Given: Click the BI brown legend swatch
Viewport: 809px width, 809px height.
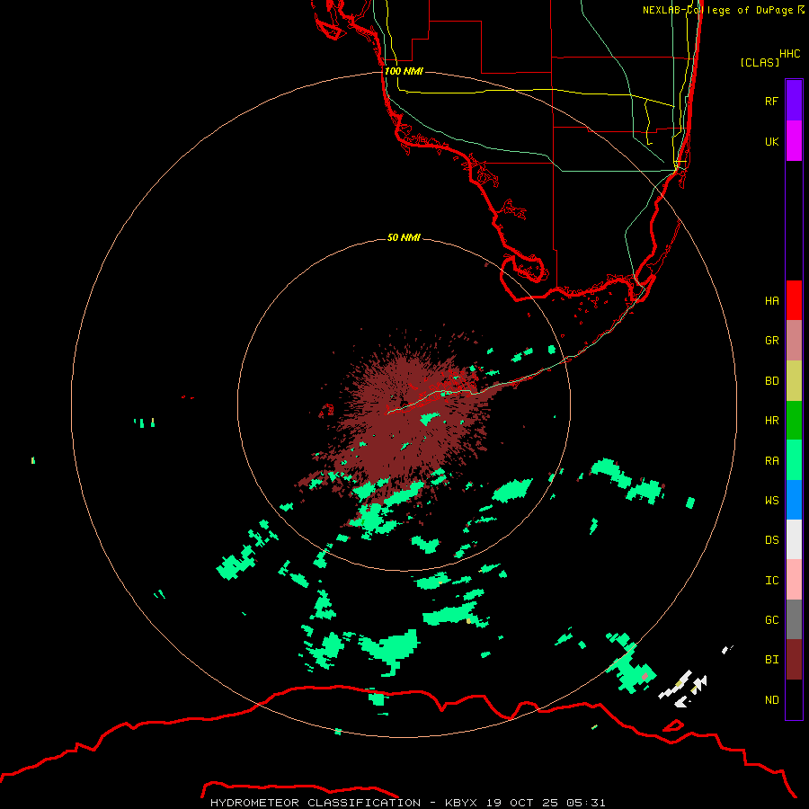Looking at the screenshot, I should coord(794,660).
